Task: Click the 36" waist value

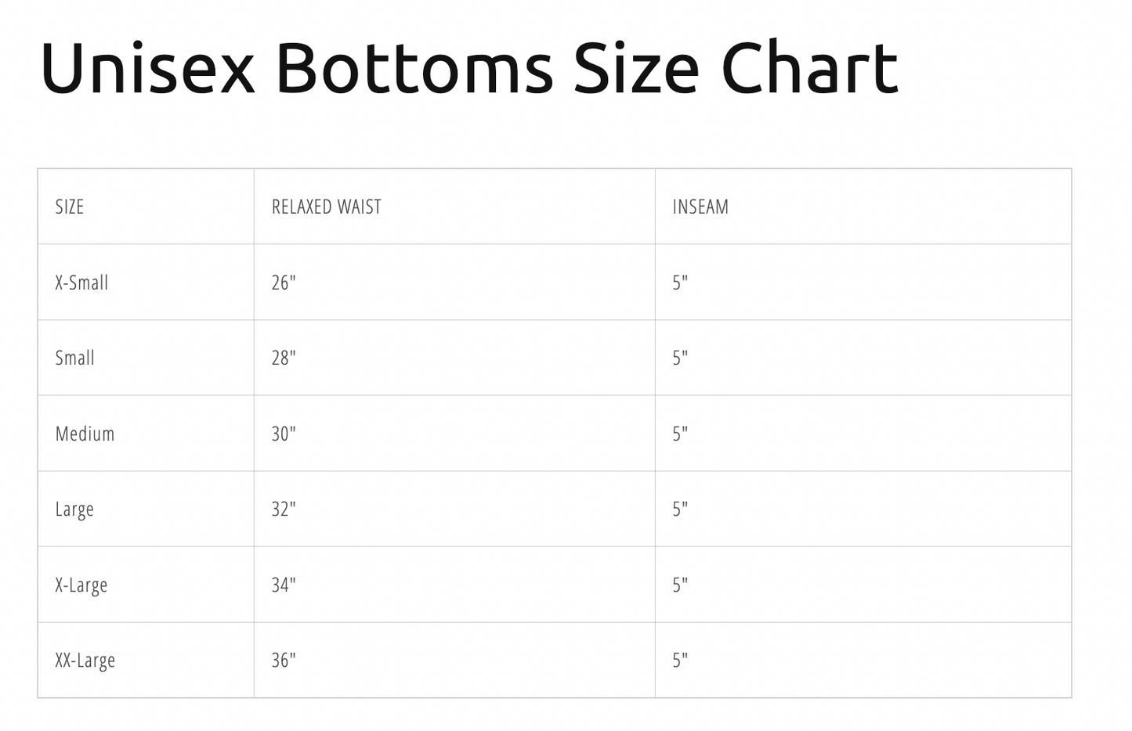Action: [x=284, y=661]
